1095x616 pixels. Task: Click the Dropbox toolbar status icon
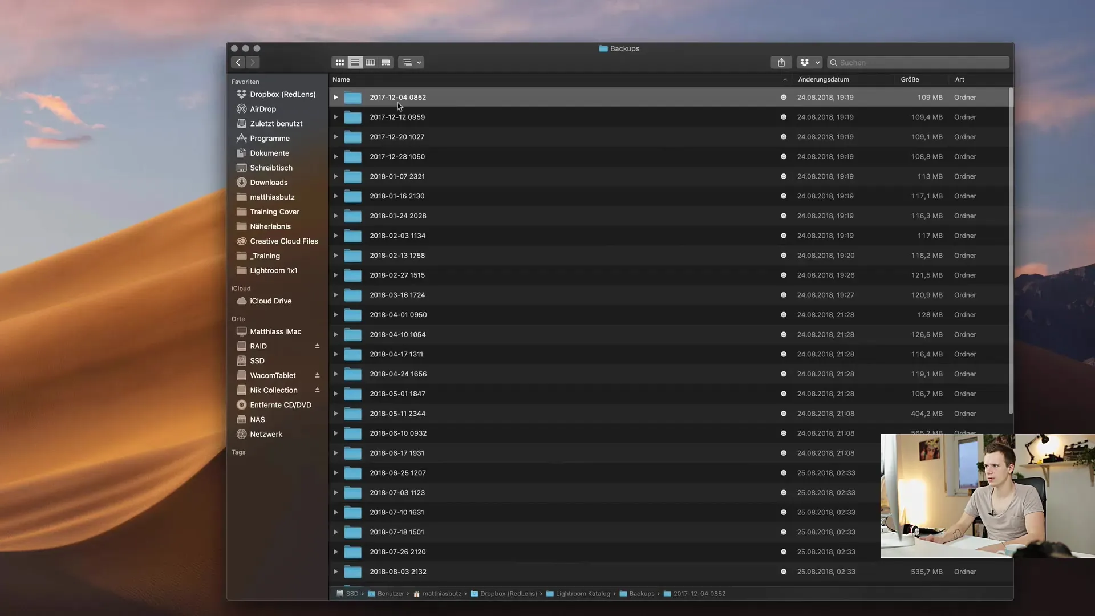pos(803,62)
